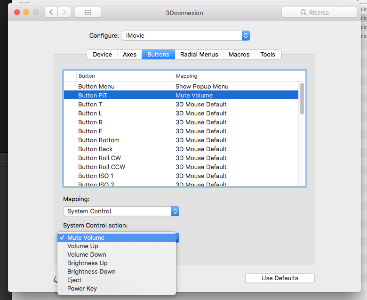Minimize the 3Dconnexion window
The width and height of the screenshot is (367, 300).
(26, 12)
